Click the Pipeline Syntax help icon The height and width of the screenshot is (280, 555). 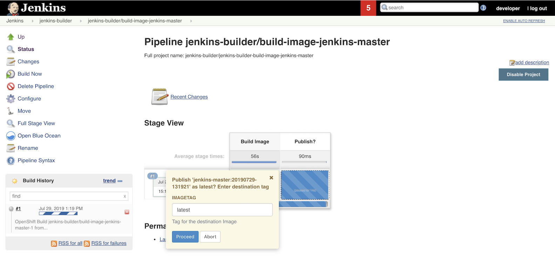[11, 160]
